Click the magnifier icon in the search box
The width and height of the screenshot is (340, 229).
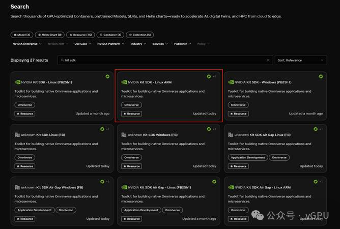[62, 60]
